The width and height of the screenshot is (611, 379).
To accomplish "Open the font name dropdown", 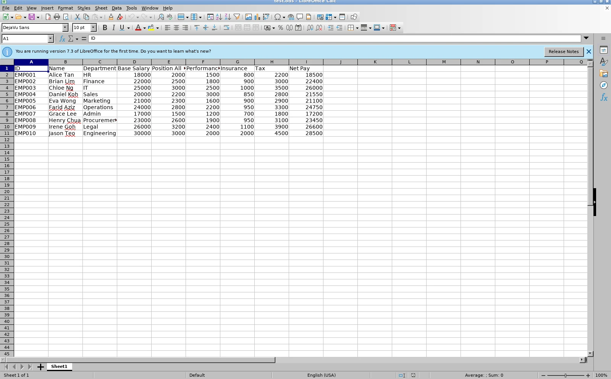I will tap(65, 27).
